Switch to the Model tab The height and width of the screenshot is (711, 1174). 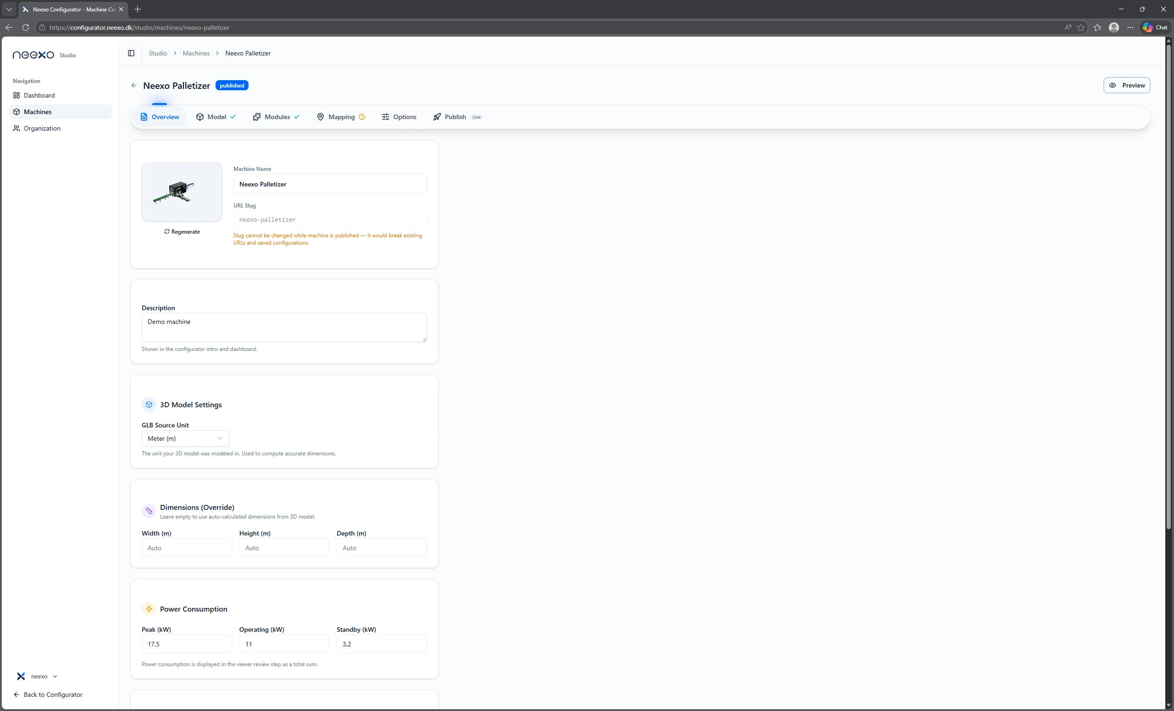click(216, 117)
